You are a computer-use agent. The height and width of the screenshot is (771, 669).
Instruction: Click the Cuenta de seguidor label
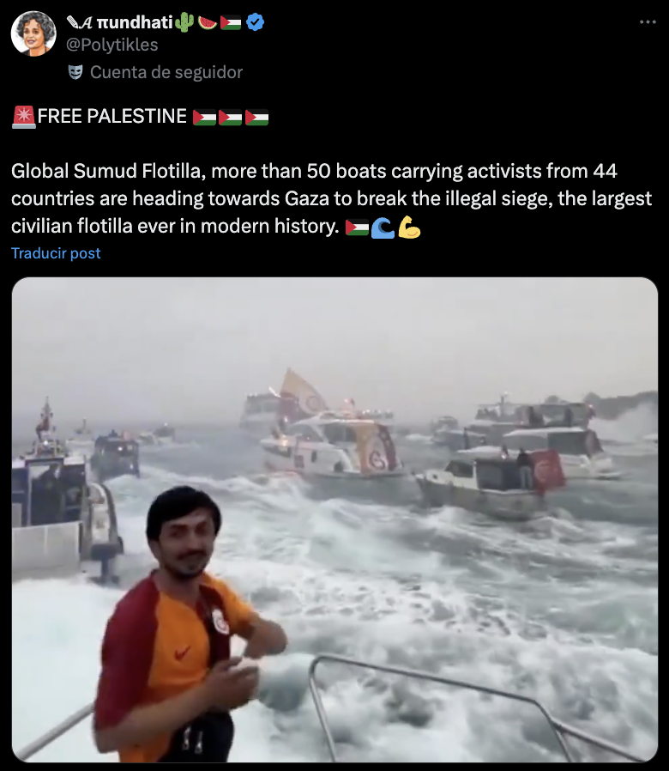(166, 72)
